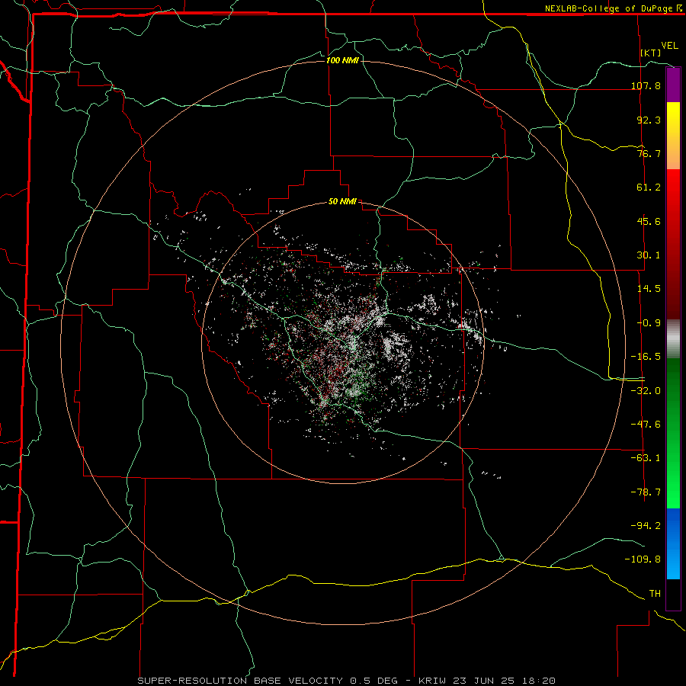Viewport: 686px width, 686px height.
Task: Click the 76.7 velocity scale value
Action: [x=649, y=153]
